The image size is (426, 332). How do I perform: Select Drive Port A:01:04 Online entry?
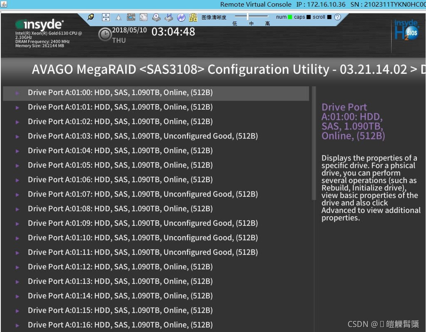(120, 151)
